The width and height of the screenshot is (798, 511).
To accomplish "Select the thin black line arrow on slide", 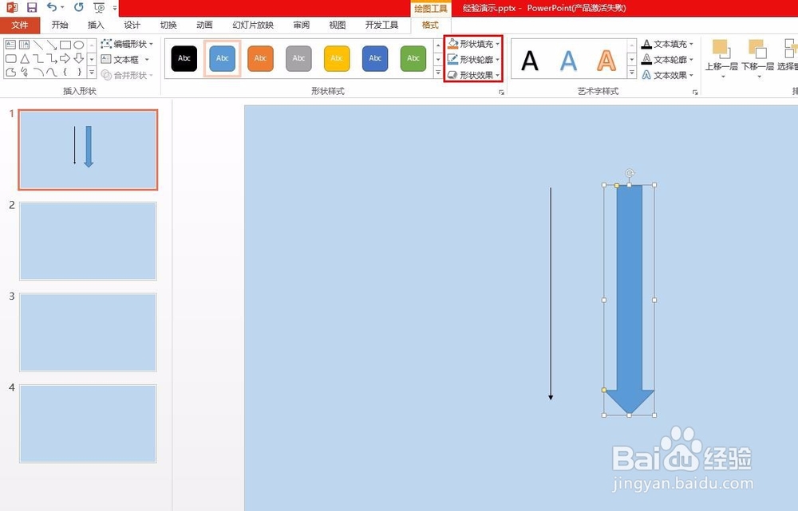I will 551,294.
